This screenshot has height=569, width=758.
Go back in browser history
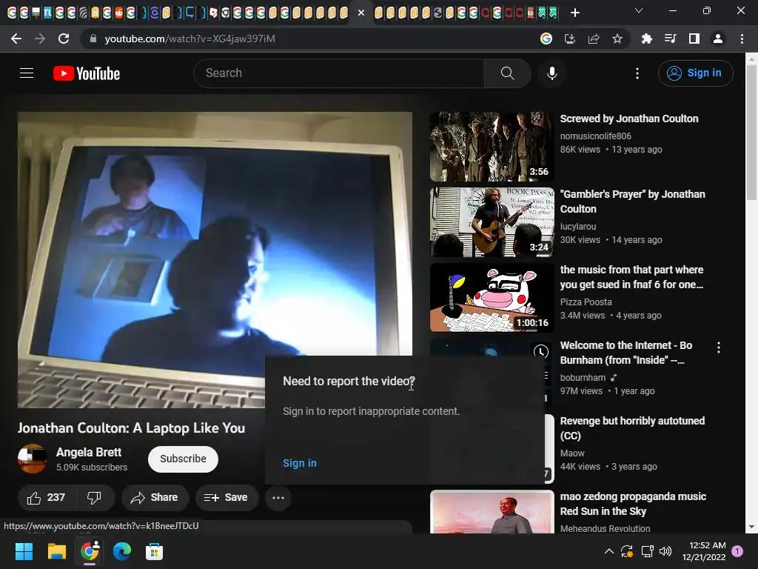tap(16, 39)
